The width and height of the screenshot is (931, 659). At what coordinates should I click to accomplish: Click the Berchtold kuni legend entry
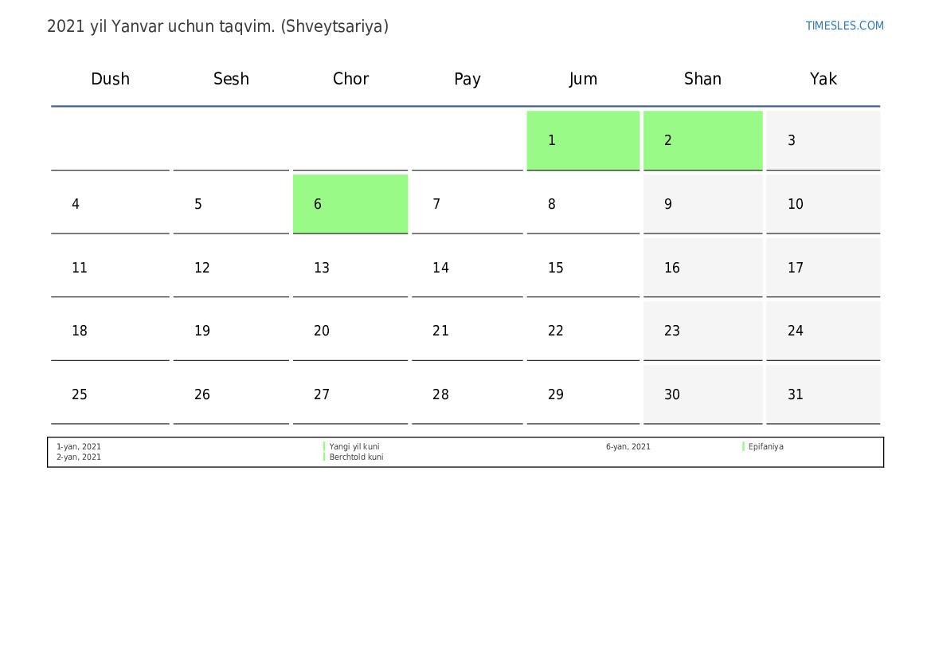[356, 457]
